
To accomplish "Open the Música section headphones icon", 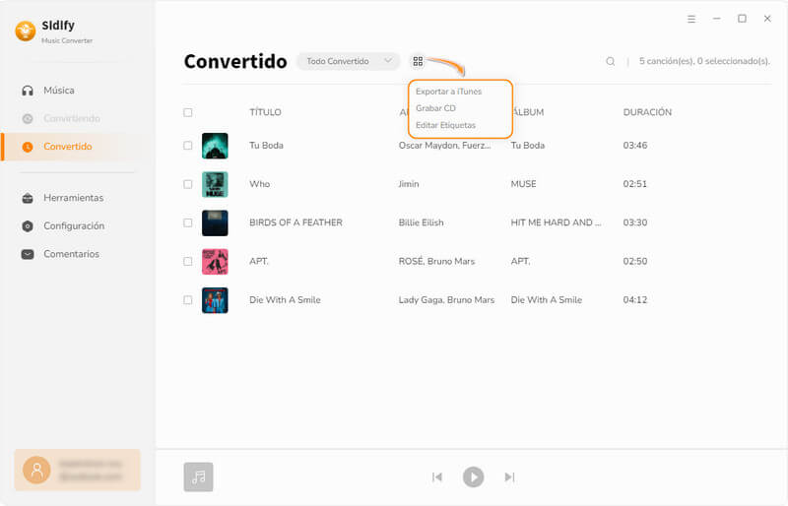I will pos(28,91).
